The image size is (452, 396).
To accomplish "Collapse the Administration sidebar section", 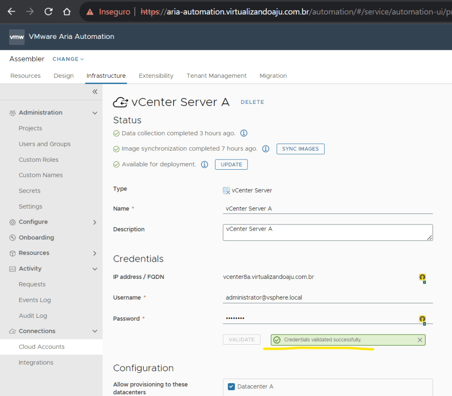I will pyautogui.click(x=95, y=113).
